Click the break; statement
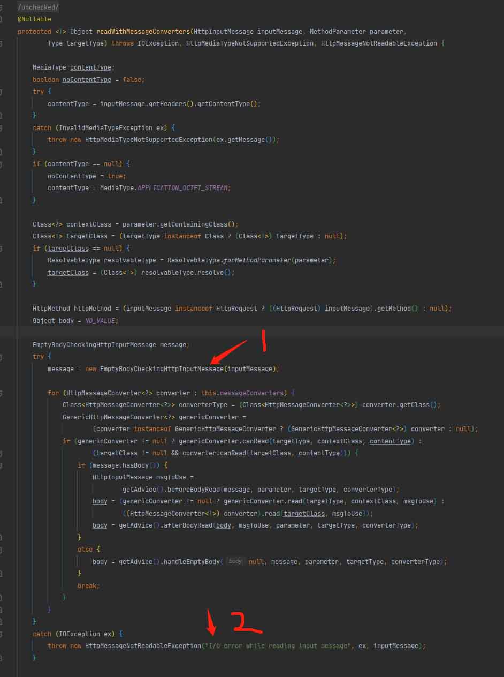The height and width of the screenshot is (677, 504). tap(89, 586)
